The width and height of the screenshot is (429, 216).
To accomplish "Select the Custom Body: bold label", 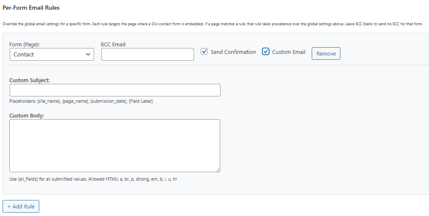I will [27, 115].
